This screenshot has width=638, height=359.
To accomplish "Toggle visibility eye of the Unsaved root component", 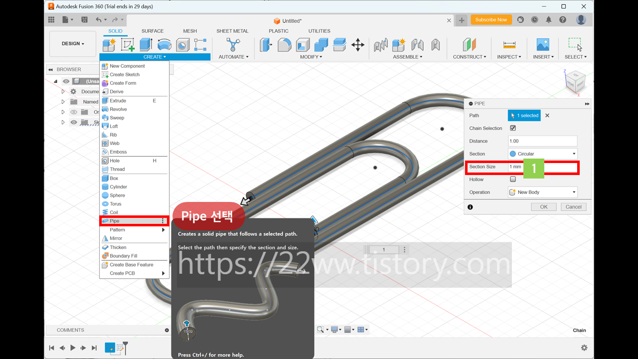I will coord(66,81).
